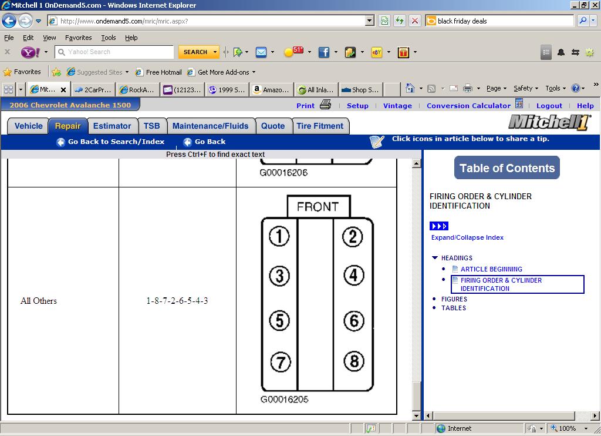Click the black friday deals search box
601x436 pixels.
499,21
